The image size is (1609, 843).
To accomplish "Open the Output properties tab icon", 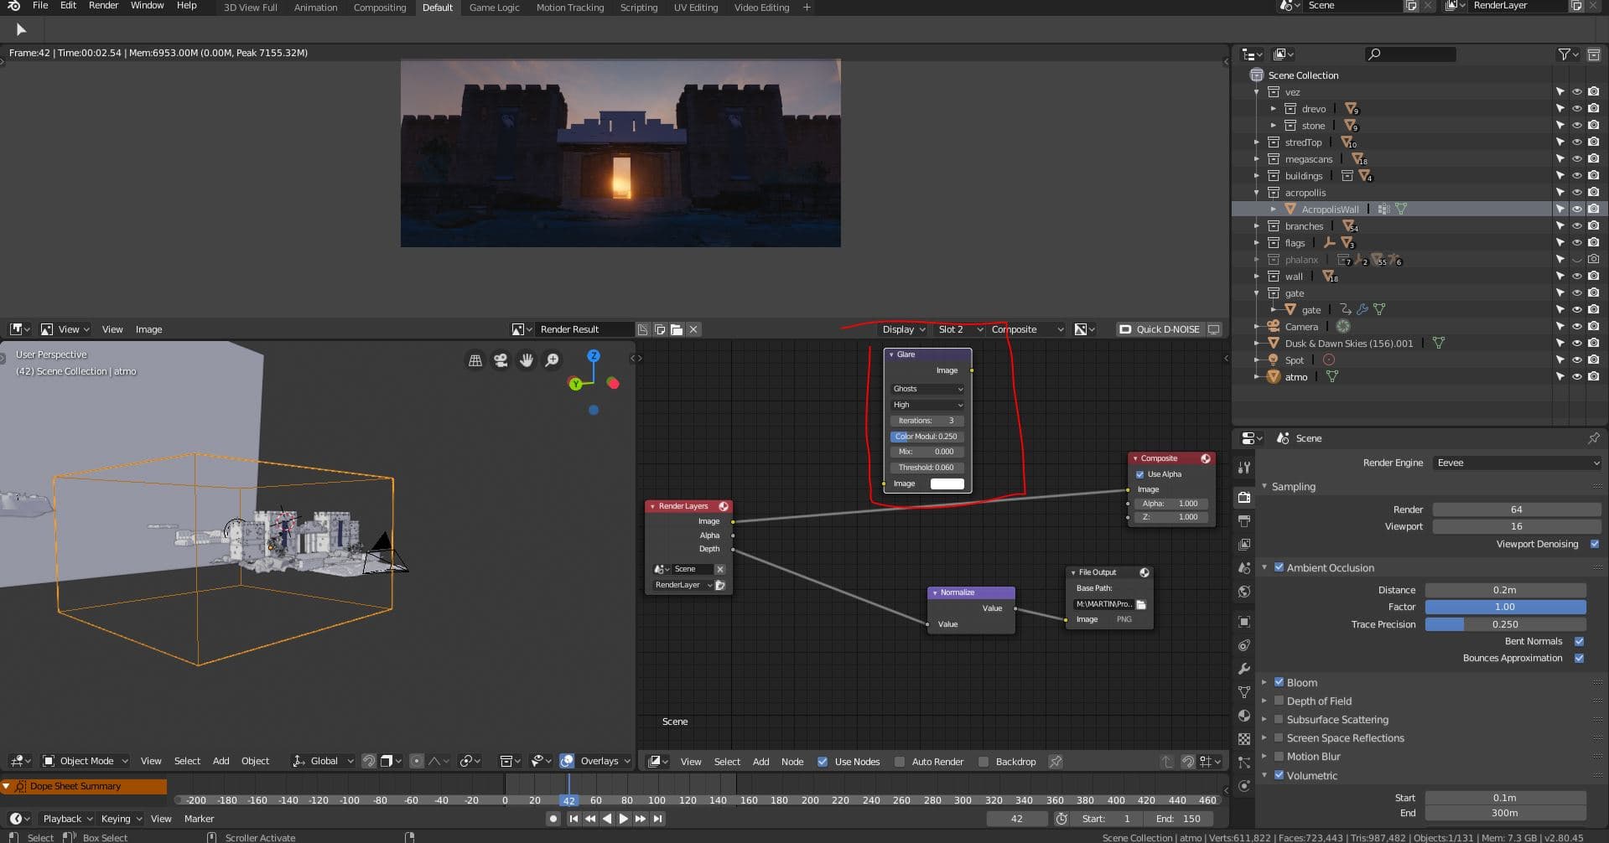I will pyautogui.click(x=1244, y=521).
